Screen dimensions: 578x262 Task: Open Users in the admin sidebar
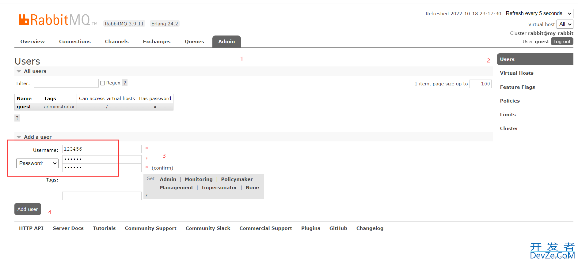click(535, 59)
